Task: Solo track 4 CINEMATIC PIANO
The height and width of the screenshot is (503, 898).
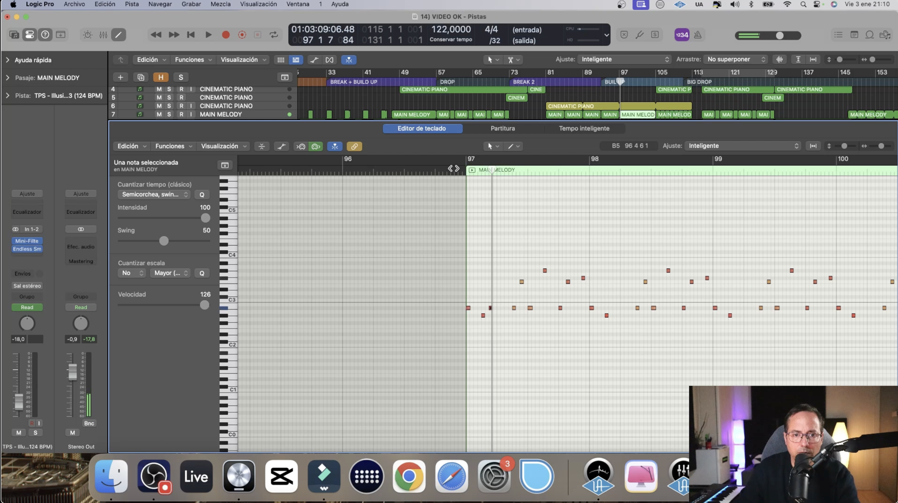Action: click(169, 89)
